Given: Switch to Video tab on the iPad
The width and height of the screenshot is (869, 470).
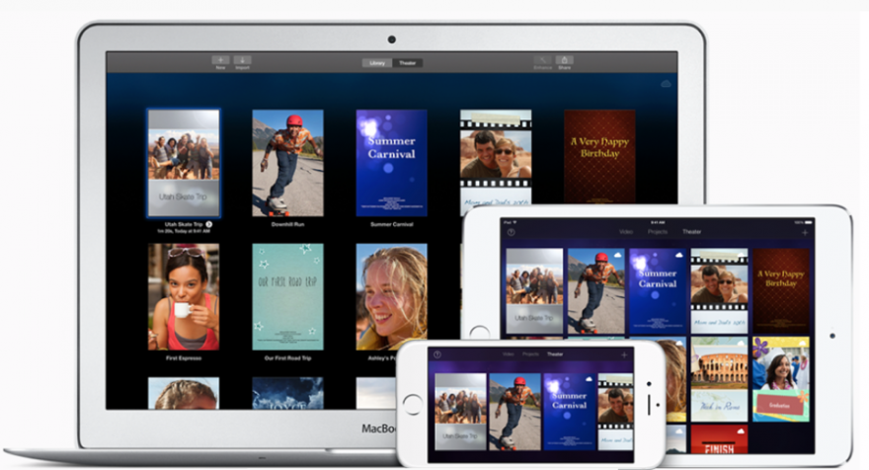Looking at the screenshot, I should tap(626, 232).
